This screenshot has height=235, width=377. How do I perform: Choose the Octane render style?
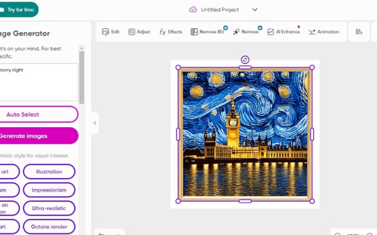pos(49,227)
